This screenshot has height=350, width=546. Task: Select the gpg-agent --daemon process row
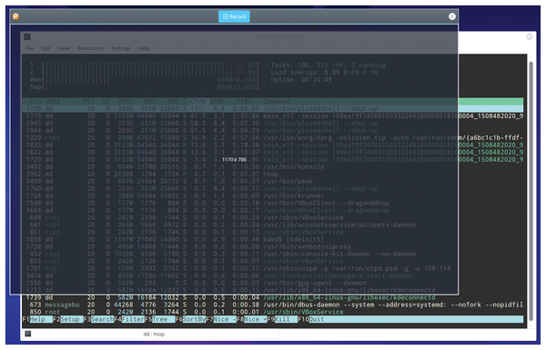(273, 283)
